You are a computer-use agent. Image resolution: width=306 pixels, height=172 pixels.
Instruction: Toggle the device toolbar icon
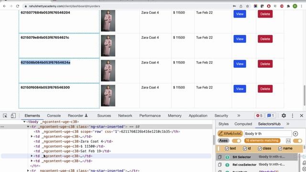pyautogui.click(x=13, y=116)
